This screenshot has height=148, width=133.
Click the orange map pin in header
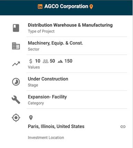(x=91, y=7)
